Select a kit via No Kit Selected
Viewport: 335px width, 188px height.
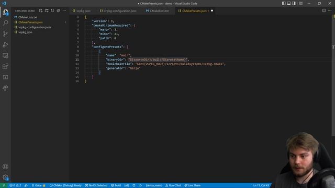[x=96, y=185]
